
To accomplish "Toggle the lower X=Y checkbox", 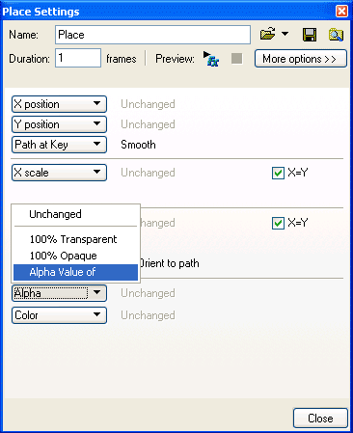I will 278,223.
